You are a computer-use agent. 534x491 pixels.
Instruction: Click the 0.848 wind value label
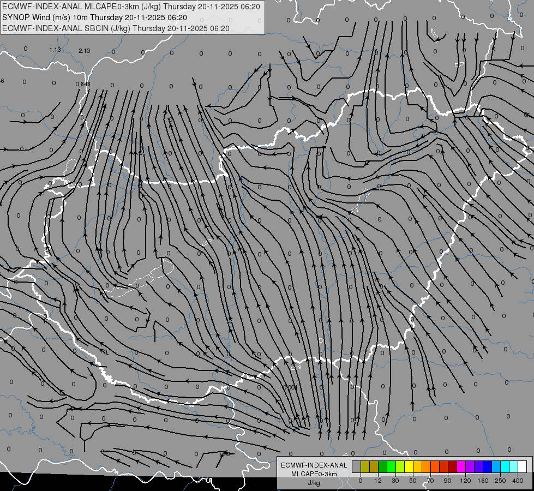pos(83,84)
